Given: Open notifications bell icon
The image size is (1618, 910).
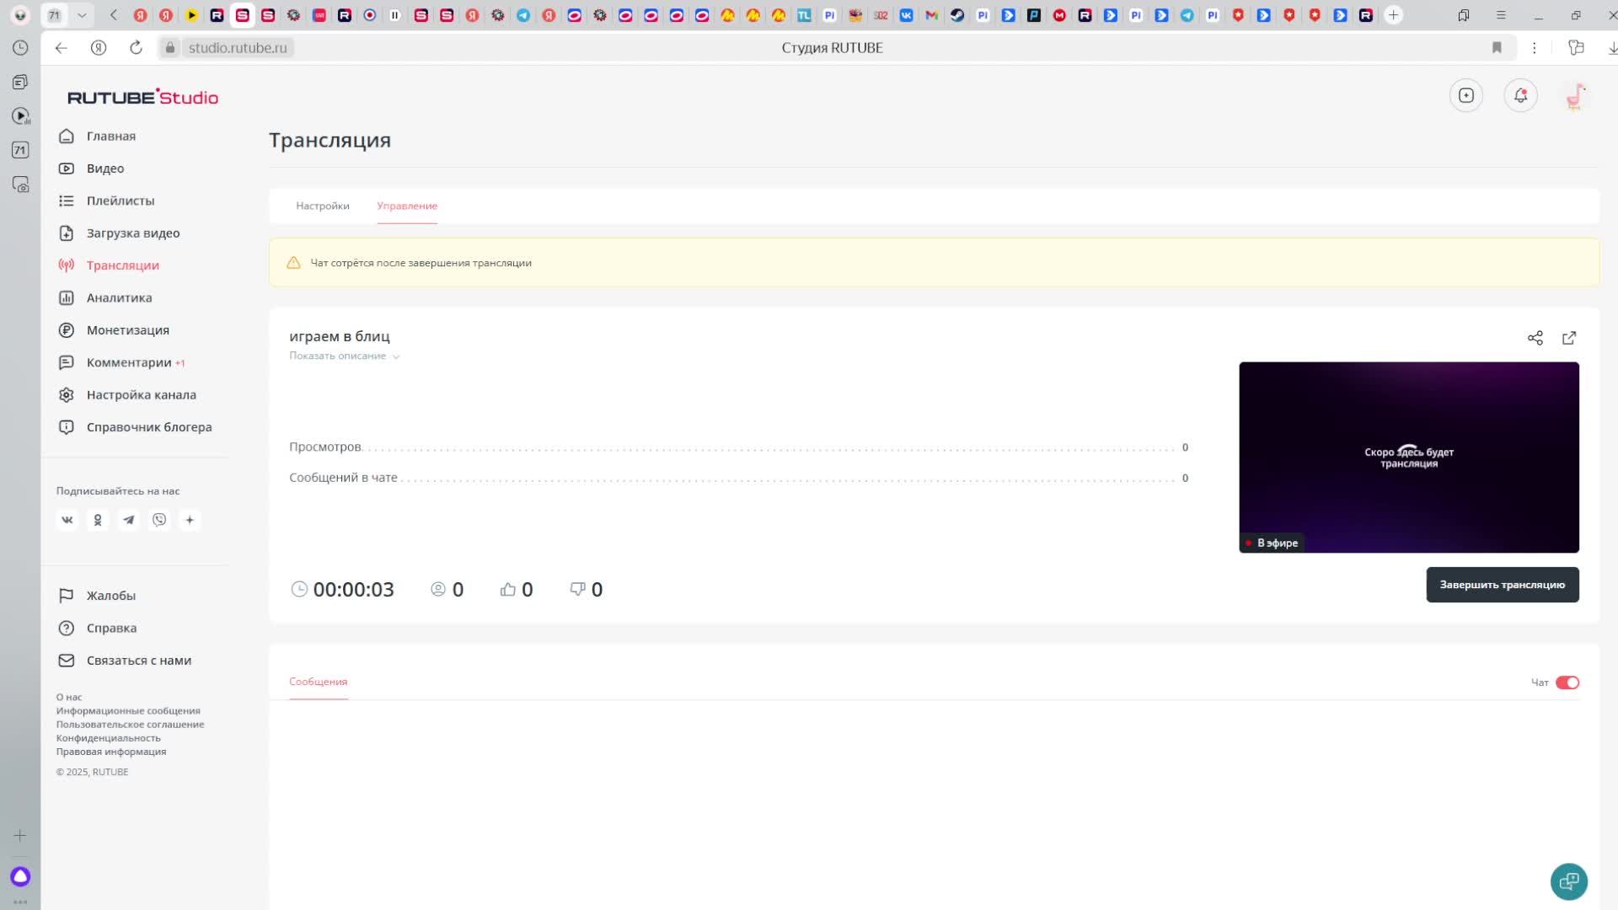Looking at the screenshot, I should pyautogui.click(x=1521, y=95).
